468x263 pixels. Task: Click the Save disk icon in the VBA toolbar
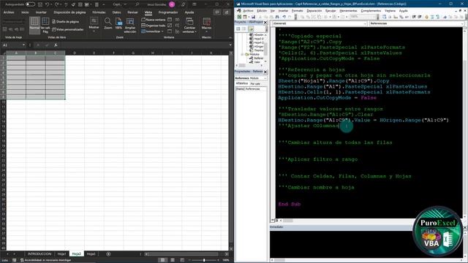coord(253,17)
